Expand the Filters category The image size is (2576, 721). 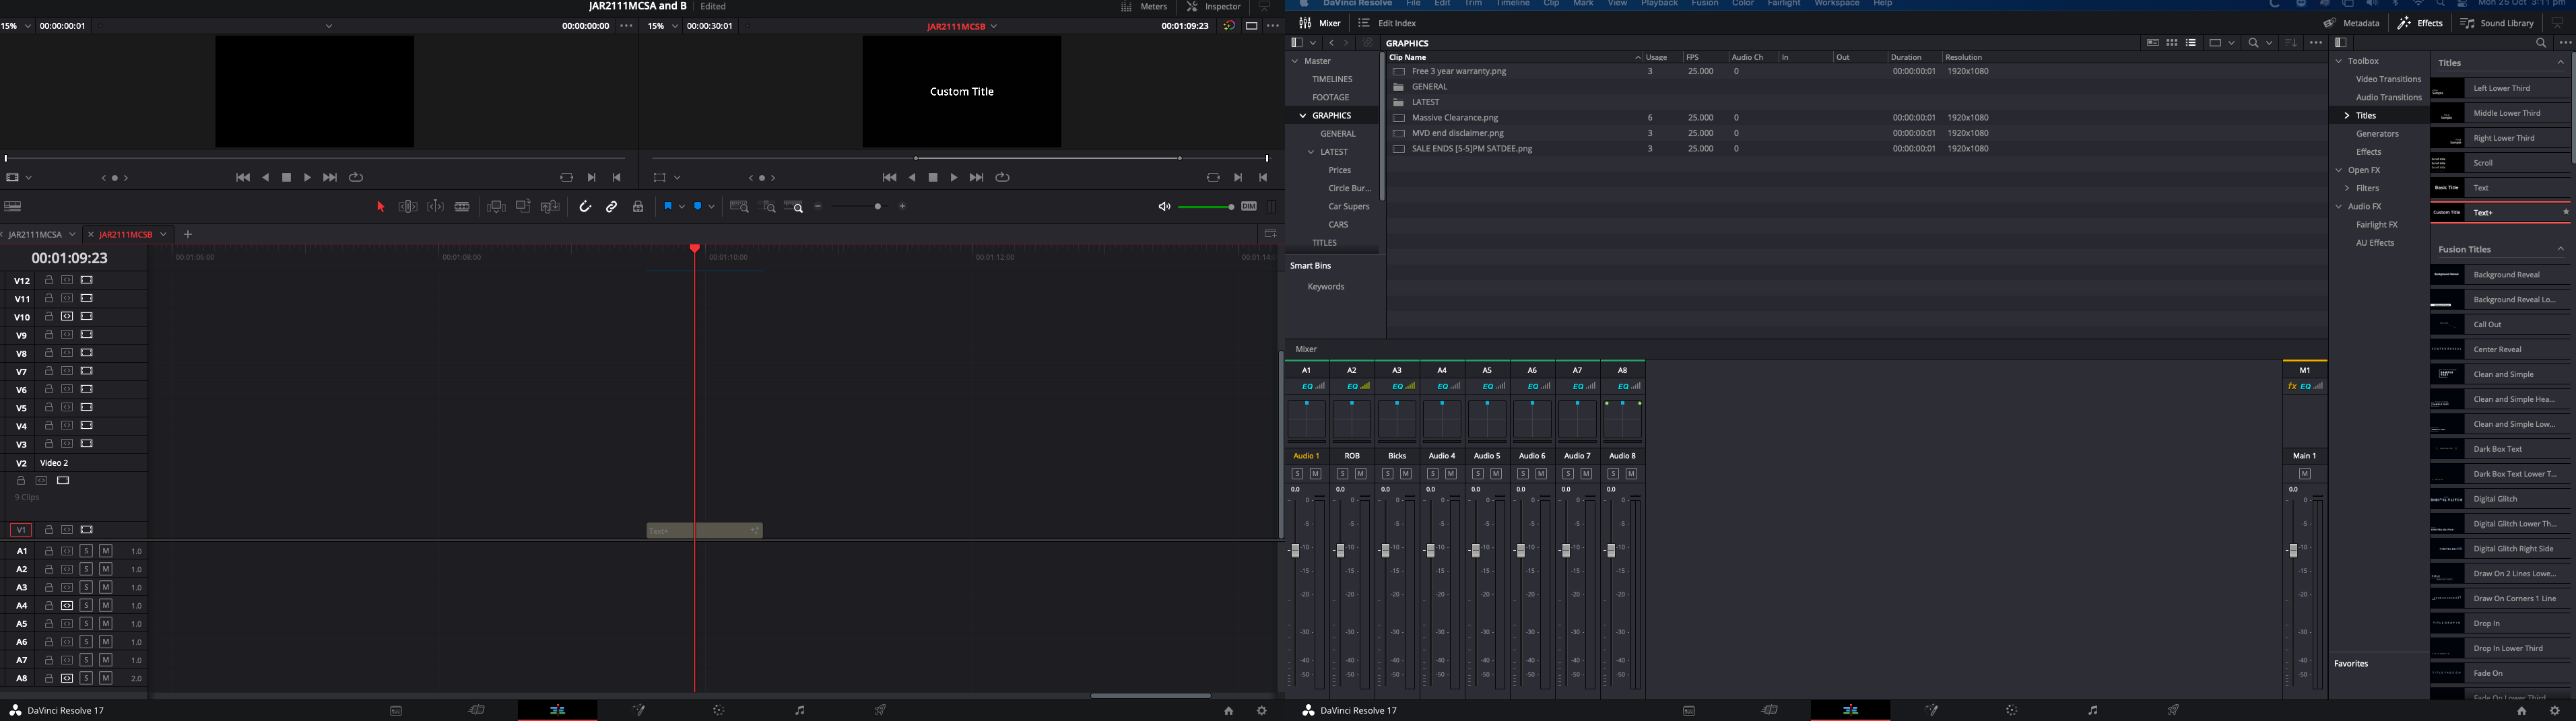tap(2347, 188)
